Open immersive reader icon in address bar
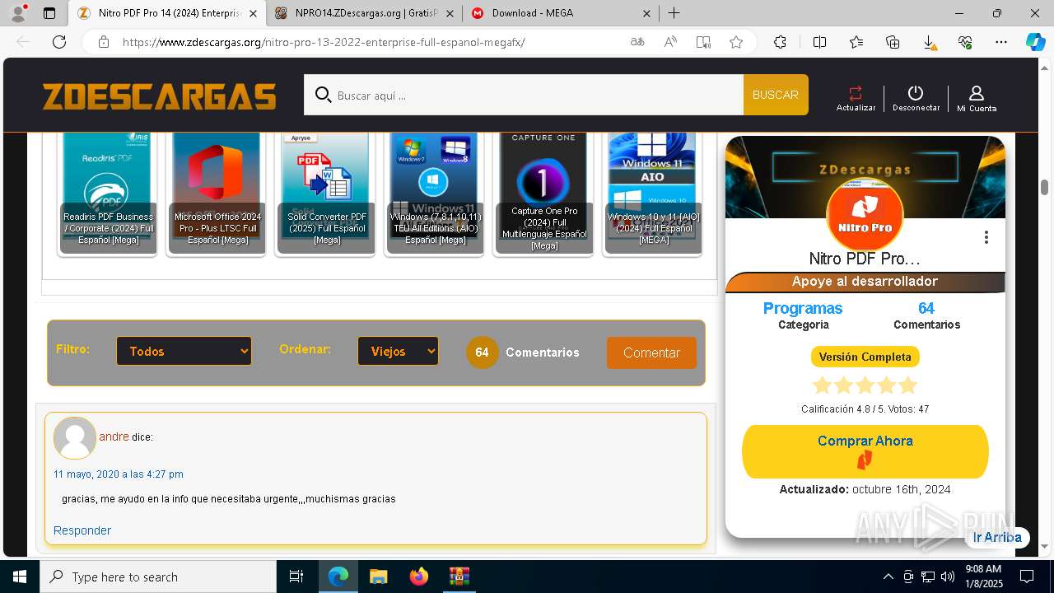 click(x=703, y=42)
